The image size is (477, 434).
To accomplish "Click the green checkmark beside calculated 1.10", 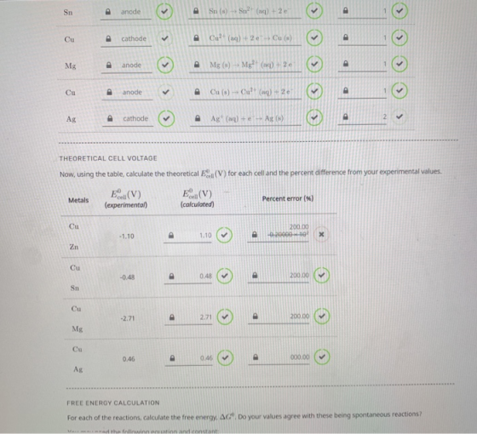I will [x=224, y=235].
